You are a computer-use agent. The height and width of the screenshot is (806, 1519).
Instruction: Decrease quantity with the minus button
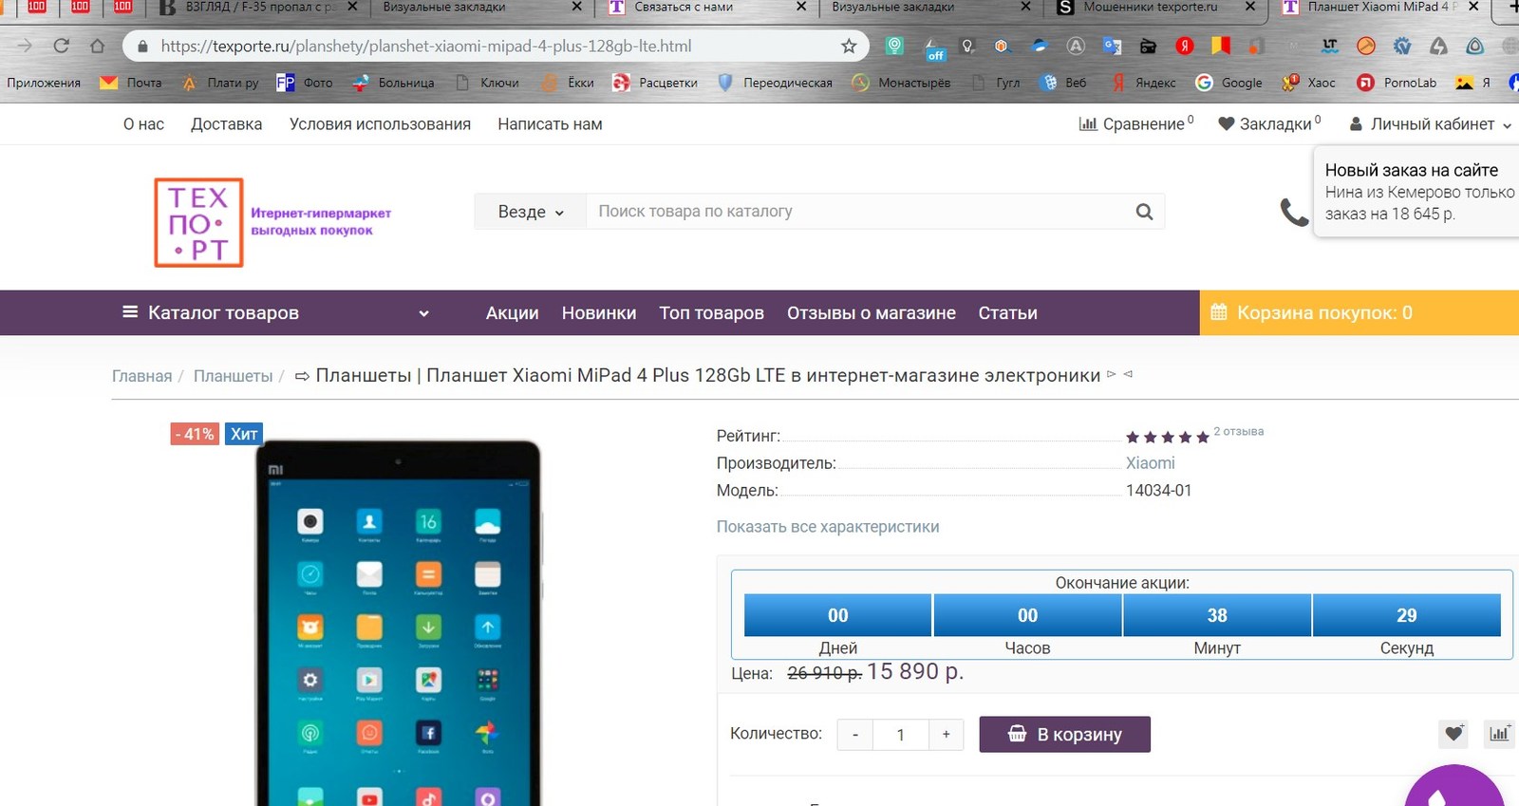pos(855,734)
